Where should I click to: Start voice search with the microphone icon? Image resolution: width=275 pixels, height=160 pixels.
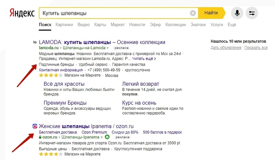click(237, 13)
